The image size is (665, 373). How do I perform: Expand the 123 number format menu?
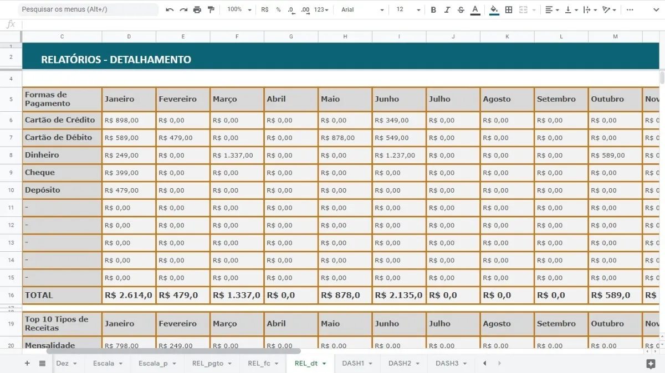tap(321, 10)
